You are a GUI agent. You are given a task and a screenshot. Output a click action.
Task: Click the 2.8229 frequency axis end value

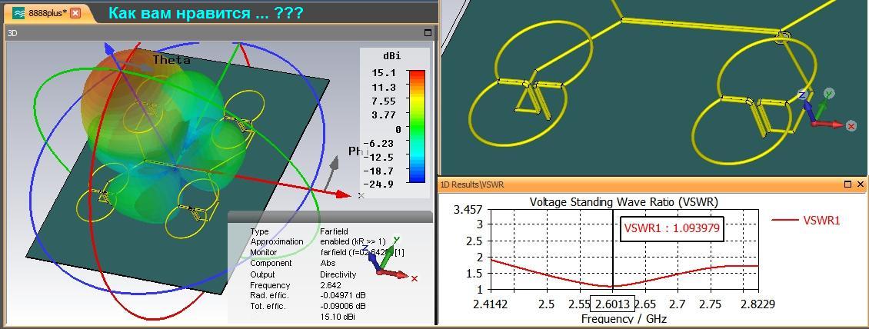(x=758, y=304)
